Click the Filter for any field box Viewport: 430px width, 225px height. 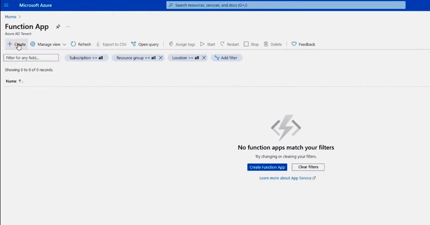[31, 57]
